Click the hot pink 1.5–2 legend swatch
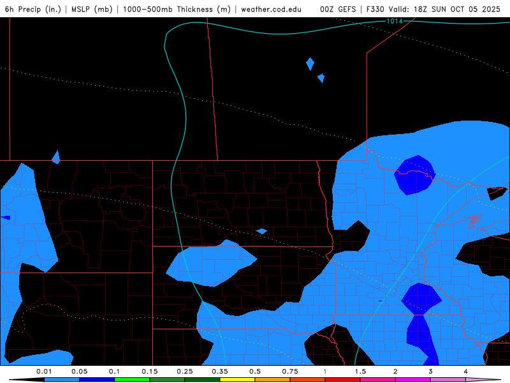Screen dimensions: 510x383 pos(378,380)
